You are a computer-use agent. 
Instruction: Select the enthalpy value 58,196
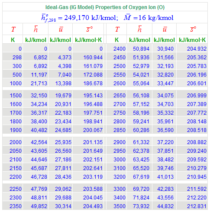(141, 113)
